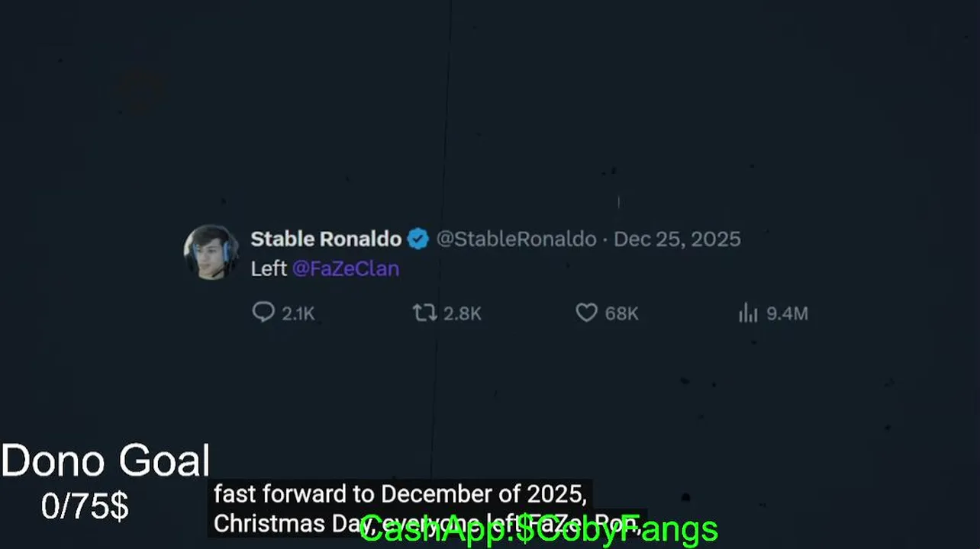
Task: Click the word Left in the tweet
Action: (x=269, y=268)
